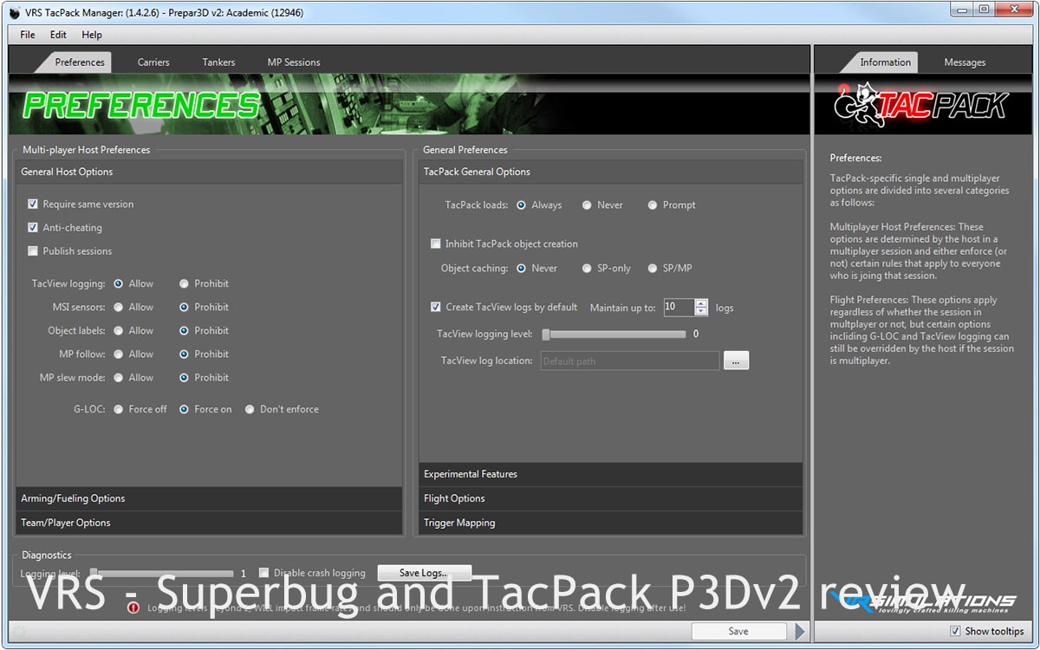Click the TacView logging level slider

614,335
